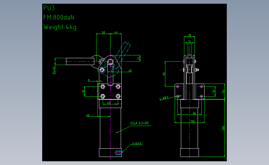The height and width of the screenshot is (165, 269).
Task: Click the 6 dimension value
Action: (x=89, y=80)
